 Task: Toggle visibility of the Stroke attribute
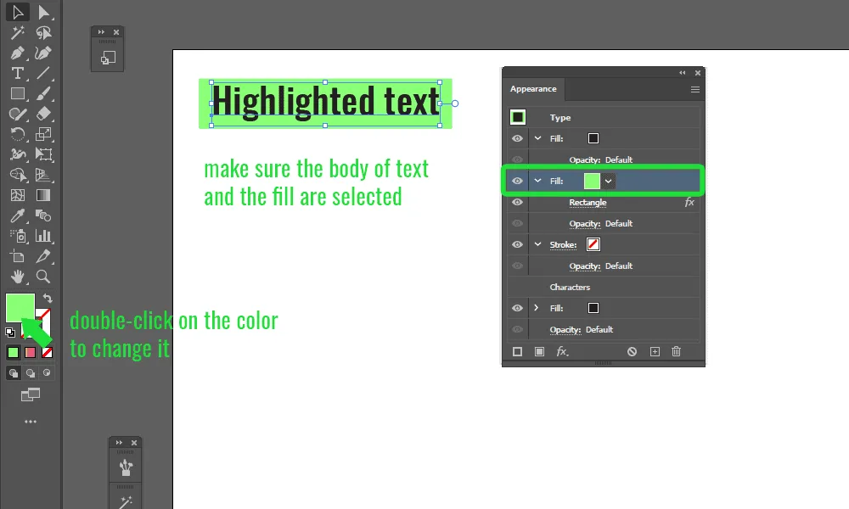(x=518, y=244)
